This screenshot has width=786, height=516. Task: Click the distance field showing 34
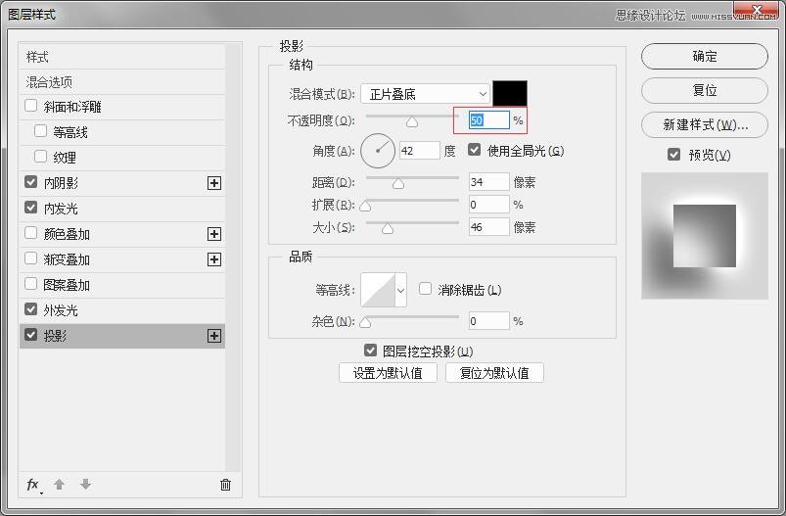coord(489,181)
